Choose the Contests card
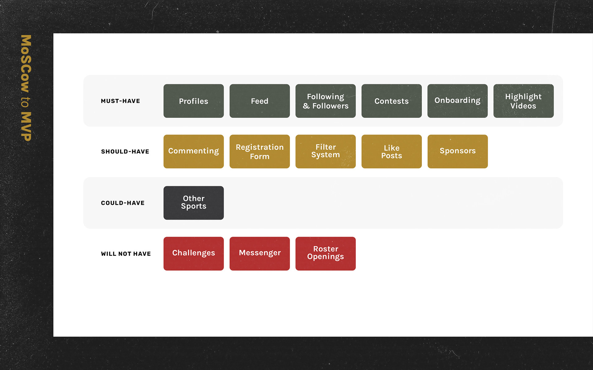 392,101
